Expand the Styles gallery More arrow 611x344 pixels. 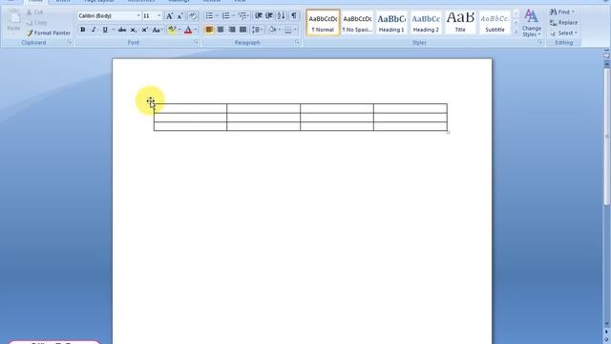coord(516,32)
